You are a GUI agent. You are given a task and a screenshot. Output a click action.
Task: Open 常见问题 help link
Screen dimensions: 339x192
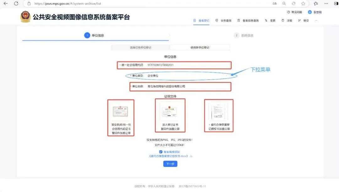294,12
